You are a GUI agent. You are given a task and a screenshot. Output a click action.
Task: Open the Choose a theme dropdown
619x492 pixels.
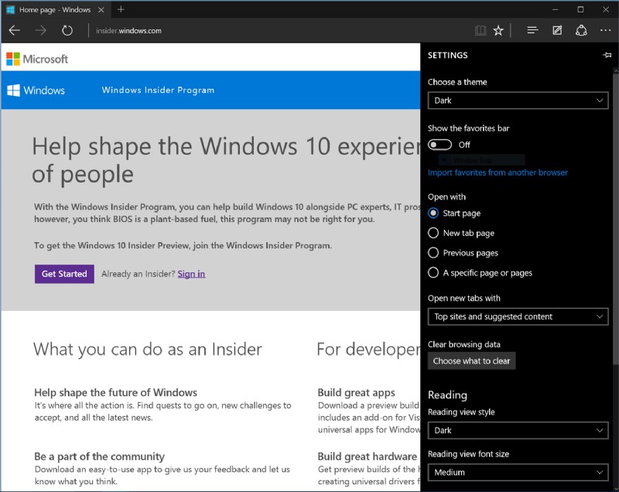(518, 101)
